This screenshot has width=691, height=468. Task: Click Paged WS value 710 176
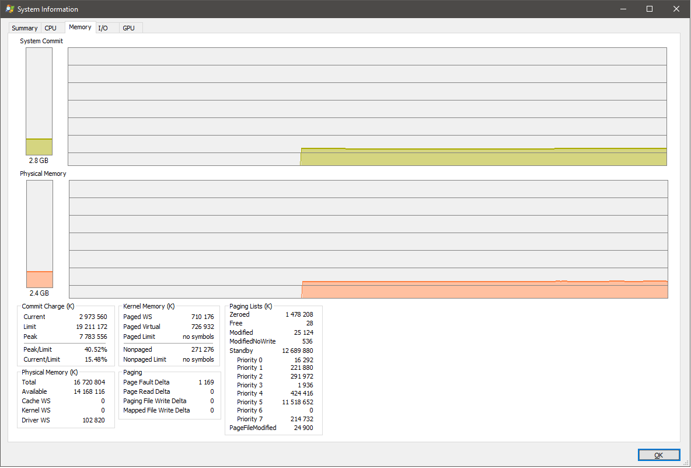coord(203,317)
